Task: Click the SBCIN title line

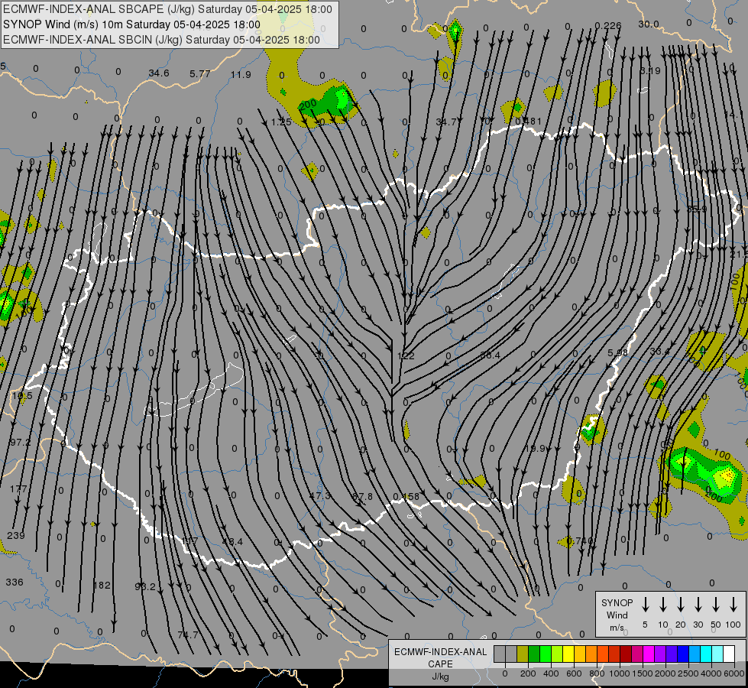Action: [161, 40]
